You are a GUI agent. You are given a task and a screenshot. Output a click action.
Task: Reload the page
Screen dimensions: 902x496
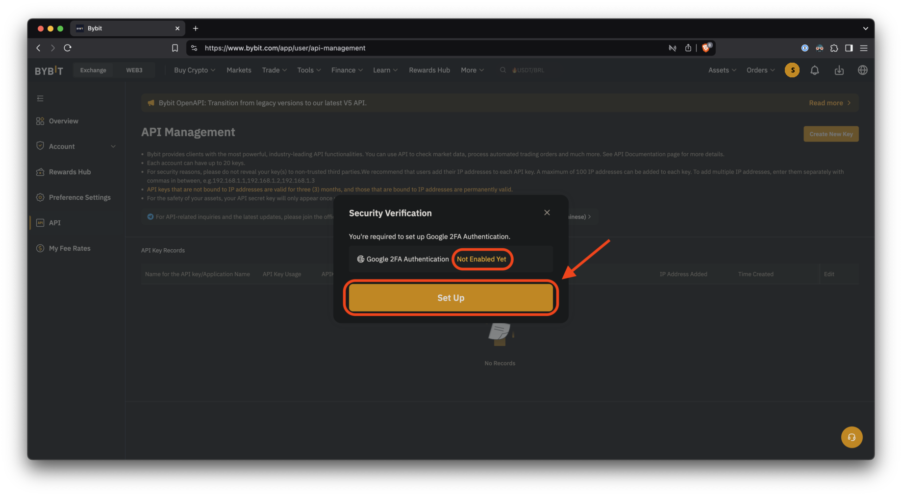68,48
